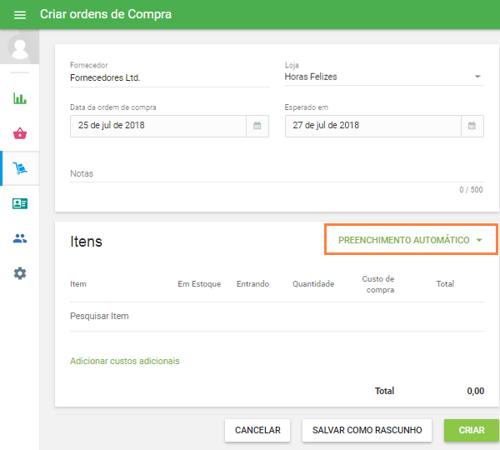Expand the Loja Horas Felizes dropdown
Viewport: 500px width, 450px height.
point(384,77)
